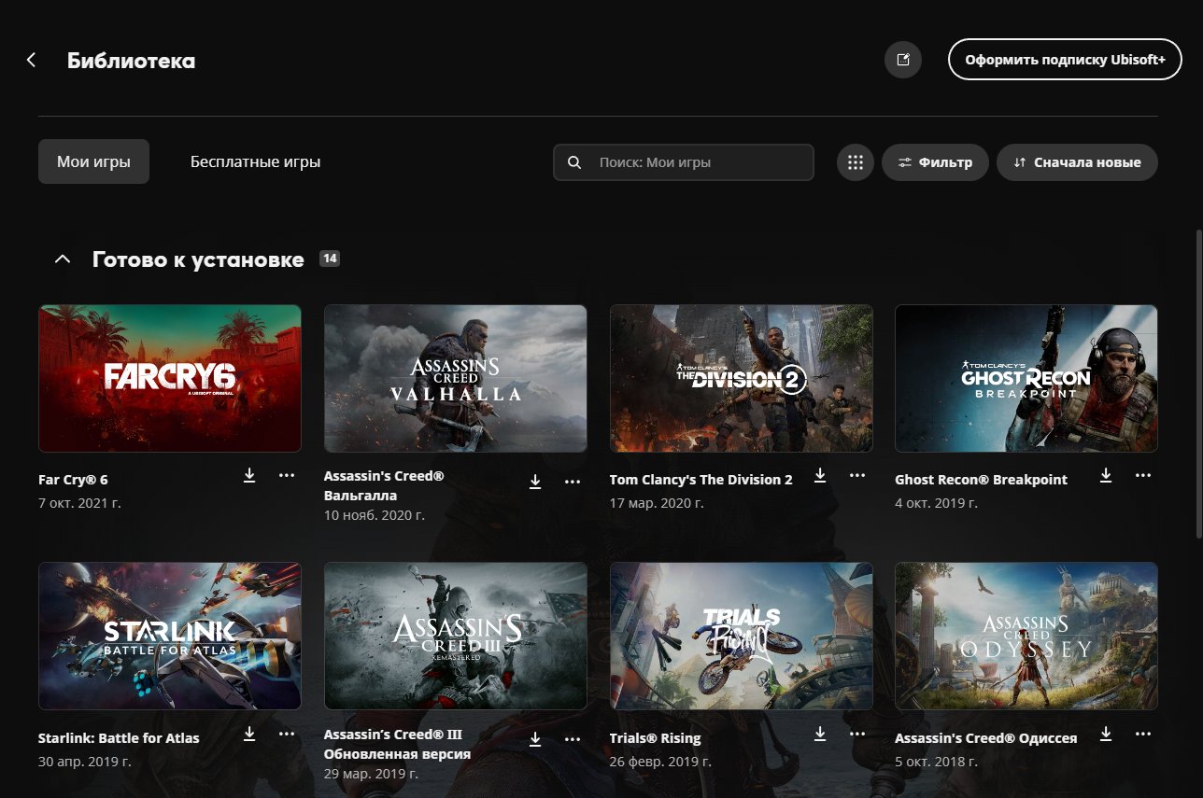The height and width of the screenshot is (798, 1203).
Task: Click the pop-out window icon in header
Action: (902, 60)
